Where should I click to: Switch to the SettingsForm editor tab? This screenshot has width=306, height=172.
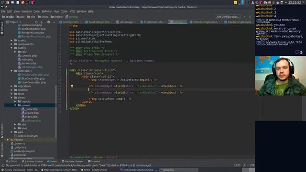pyautogui.click(x=70, y=22)
